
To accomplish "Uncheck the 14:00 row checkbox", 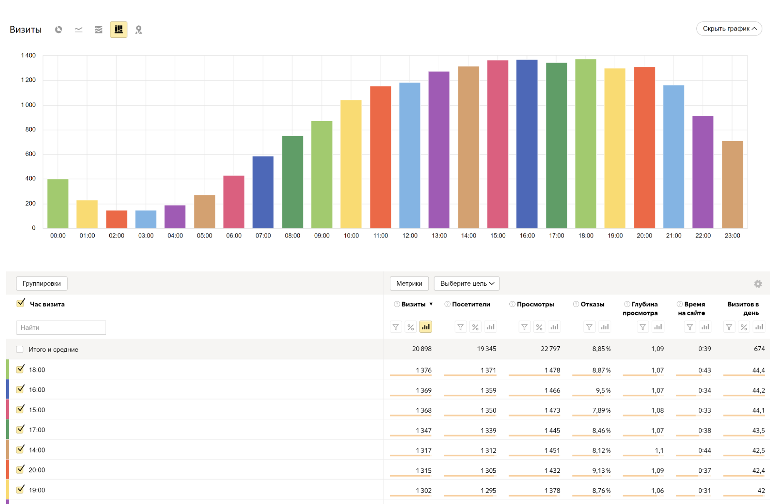I will click(20, 449).
